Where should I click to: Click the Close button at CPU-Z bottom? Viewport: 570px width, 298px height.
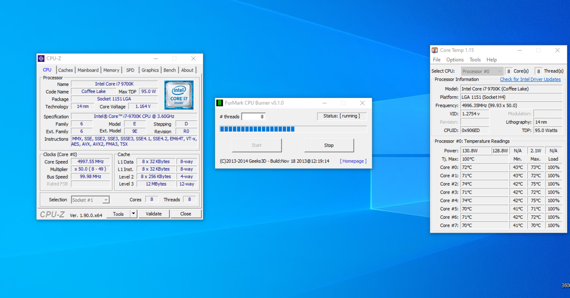click(186, 214)
